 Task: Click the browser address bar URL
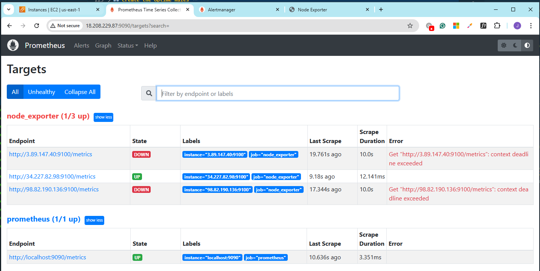click(128, 26)
